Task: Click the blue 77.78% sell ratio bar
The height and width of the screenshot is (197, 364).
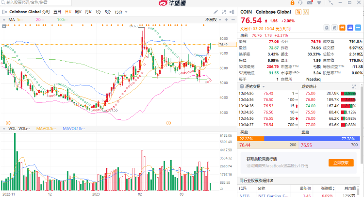Action: pos(312,139)
